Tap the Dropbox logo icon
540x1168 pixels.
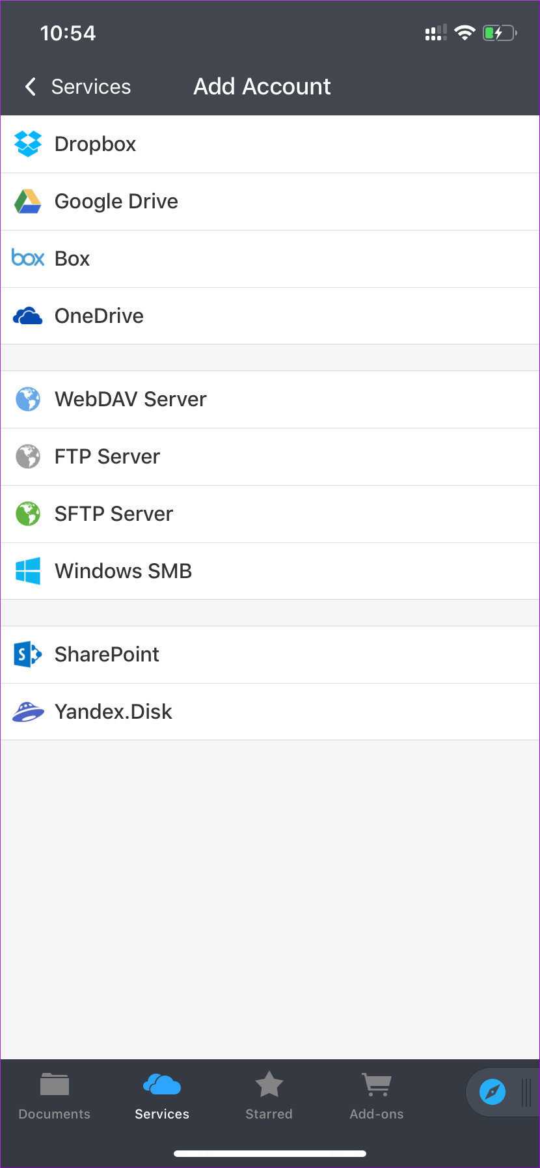coord(28,144)
